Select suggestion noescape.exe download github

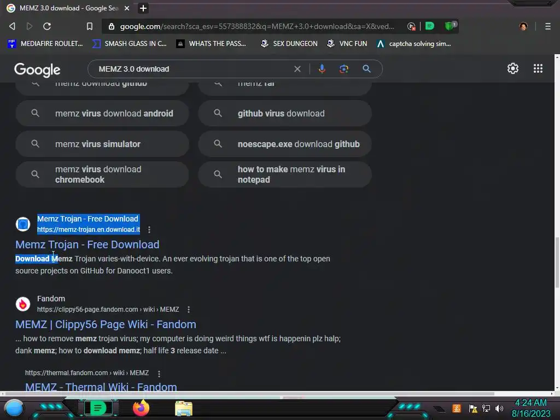[x=285, y=144]
